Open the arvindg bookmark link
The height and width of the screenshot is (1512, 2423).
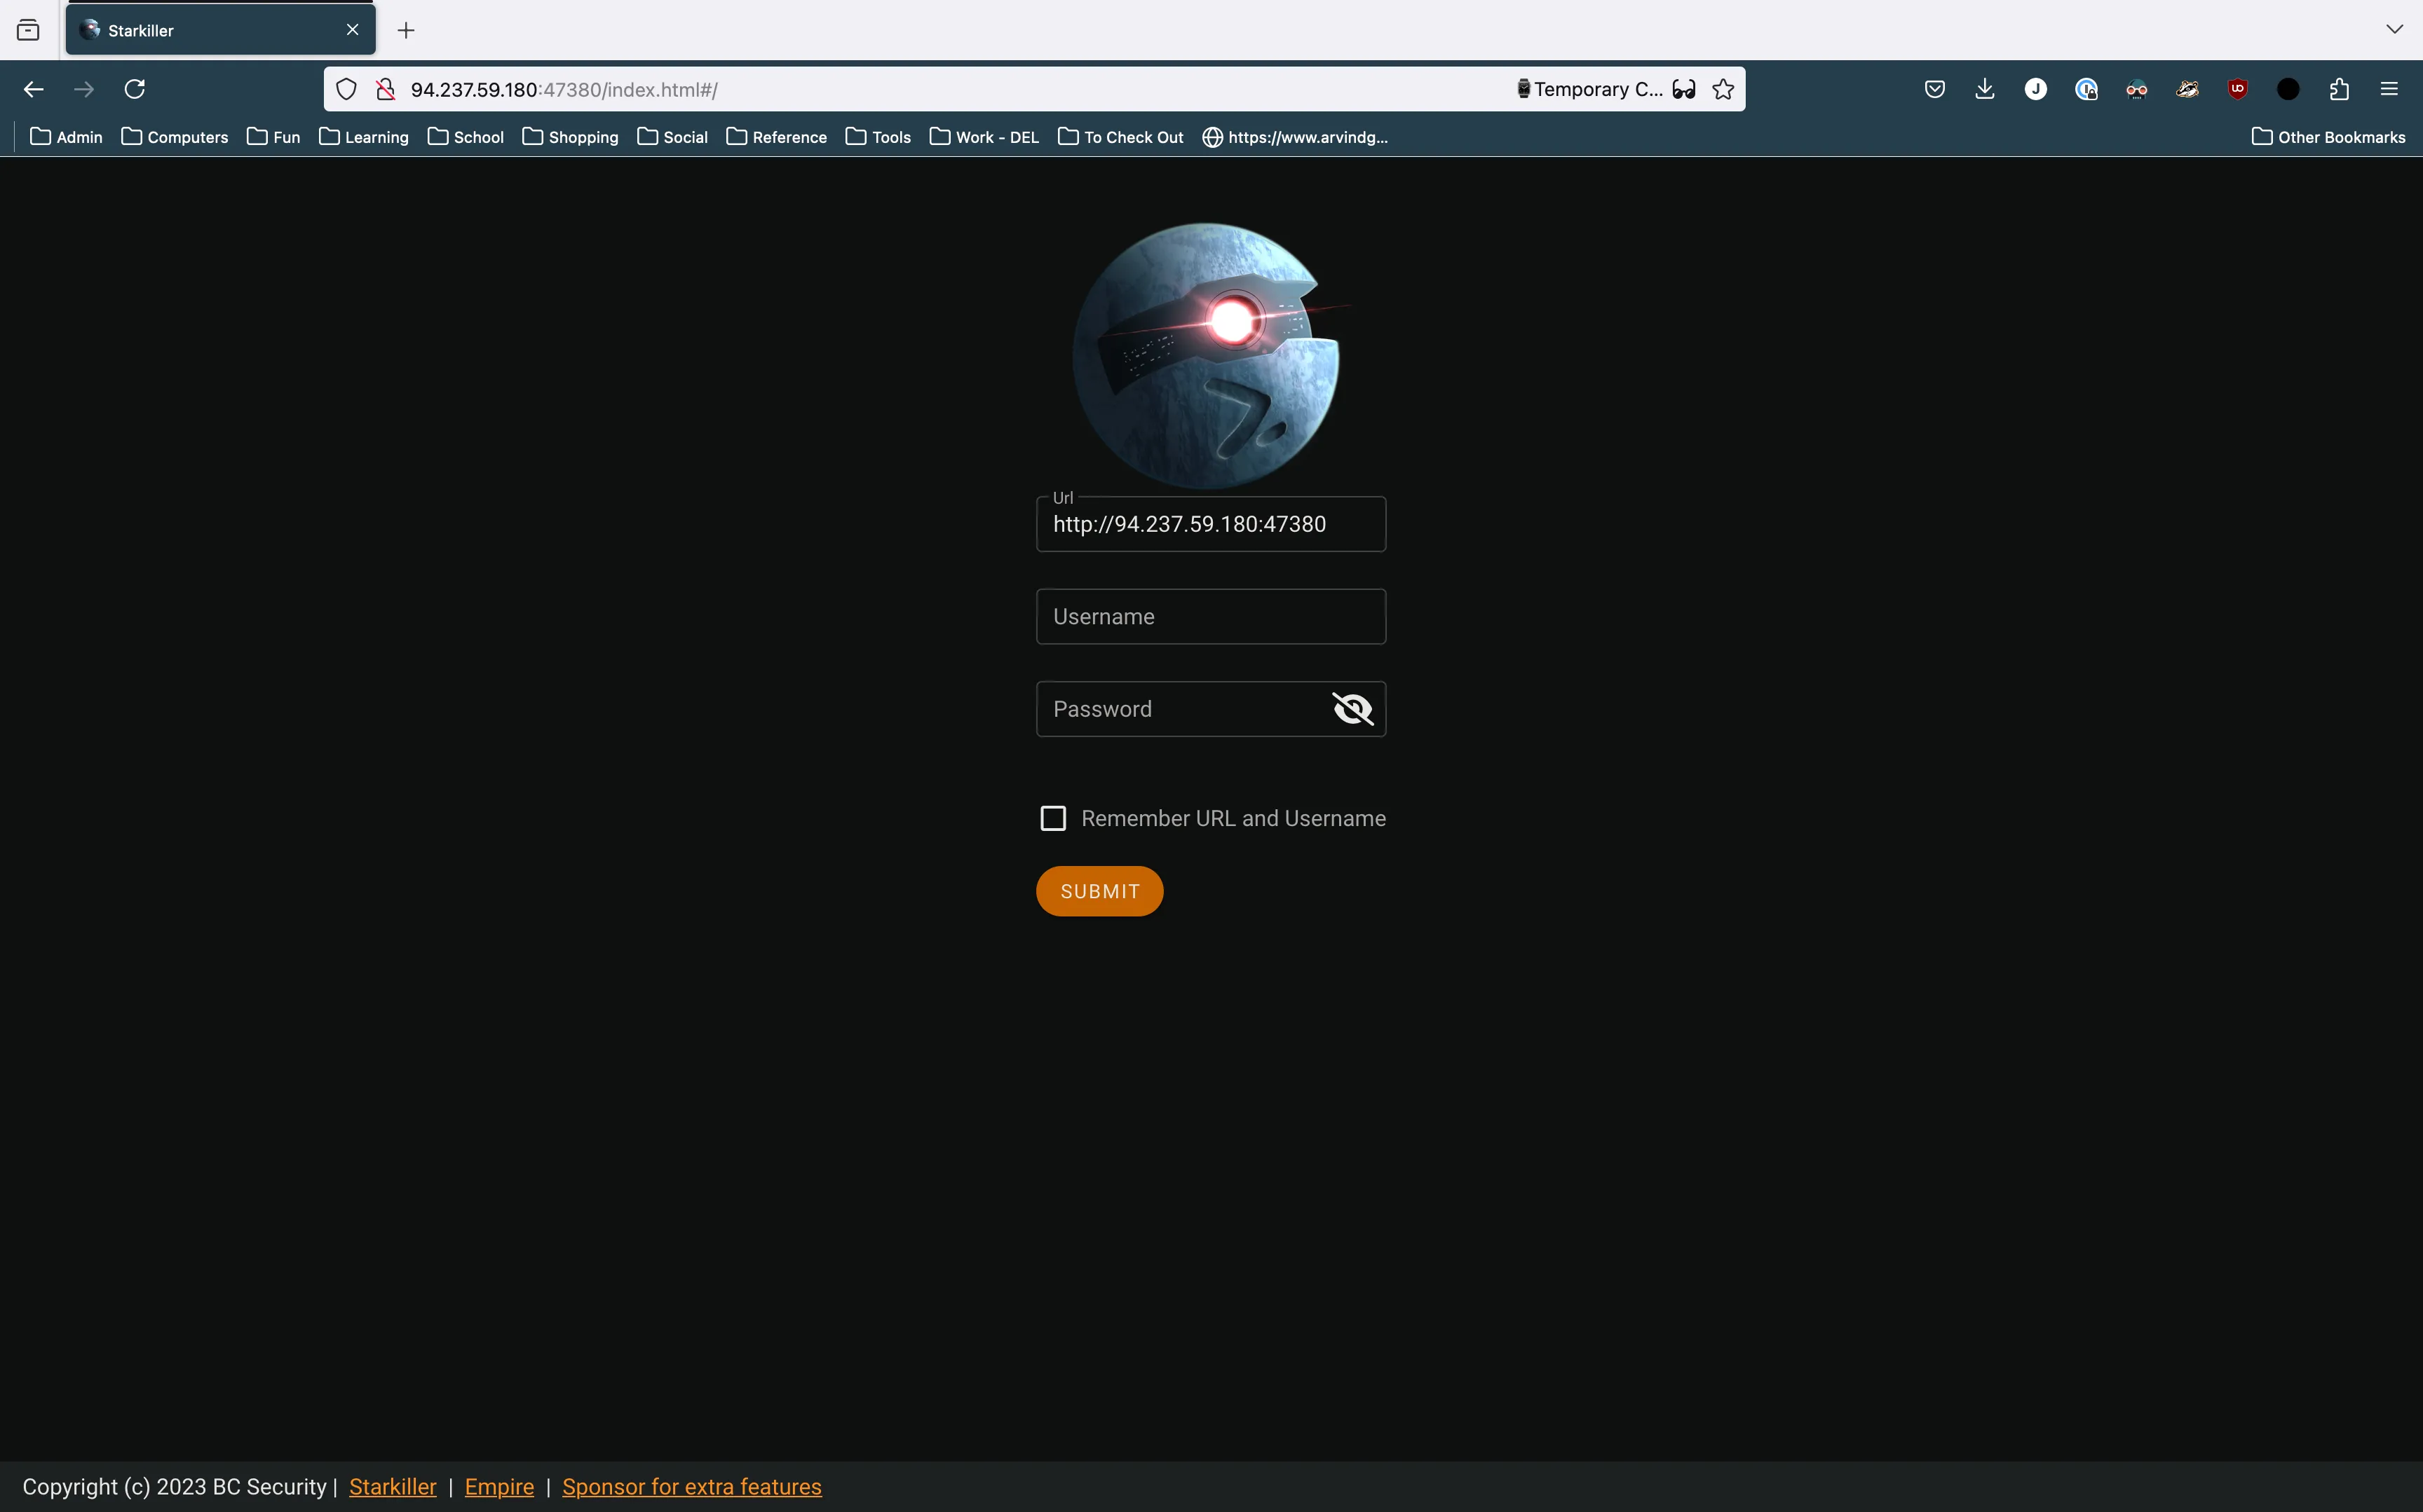click(1294, 137)
